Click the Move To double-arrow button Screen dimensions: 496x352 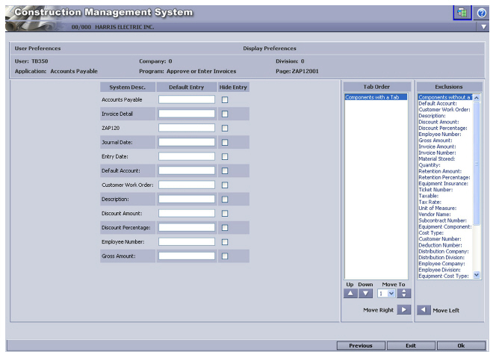pos(403,294)
